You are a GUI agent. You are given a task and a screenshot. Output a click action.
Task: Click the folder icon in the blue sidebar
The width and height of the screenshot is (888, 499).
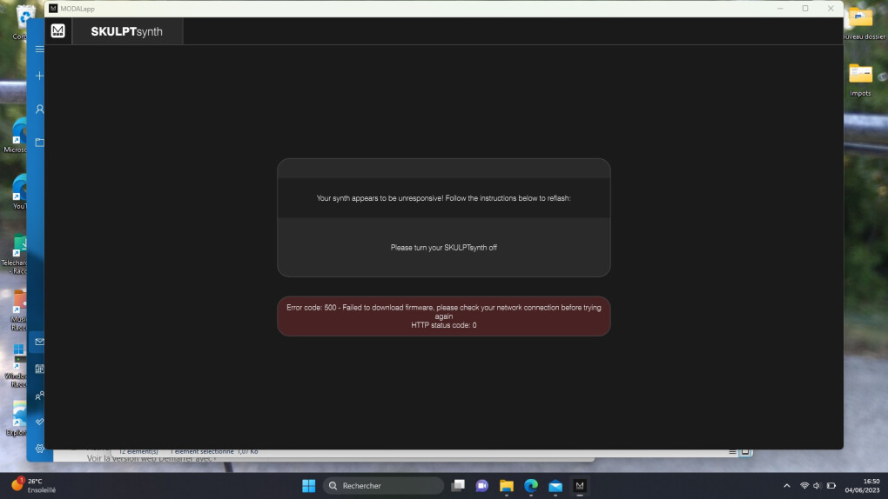[40, 143]
